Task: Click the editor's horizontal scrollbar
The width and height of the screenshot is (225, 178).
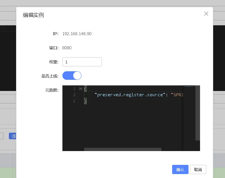Action: point(123,149)
